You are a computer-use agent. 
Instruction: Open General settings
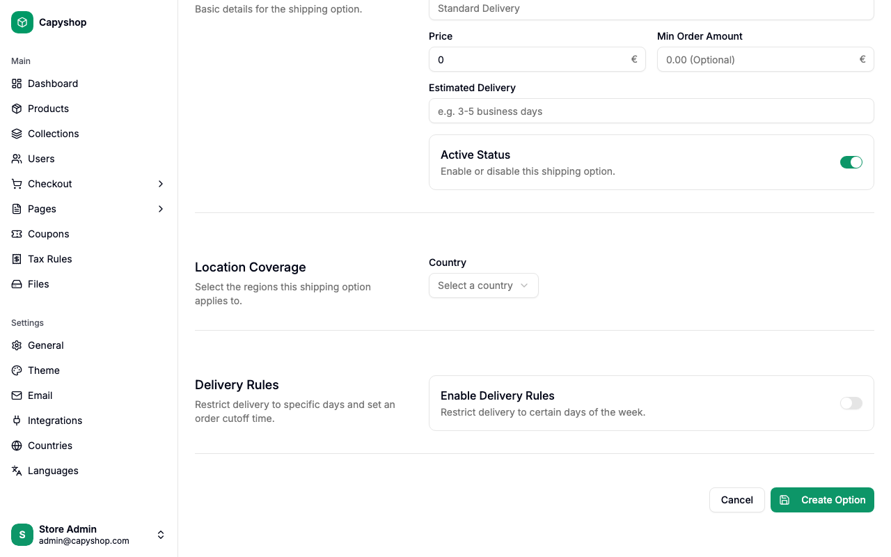[x=89, y=345]
